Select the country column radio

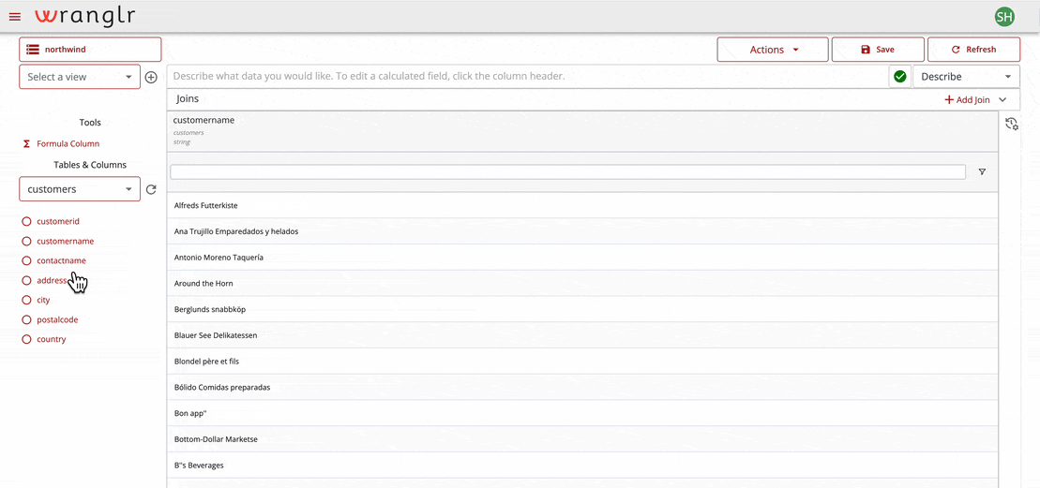[26, 339]
